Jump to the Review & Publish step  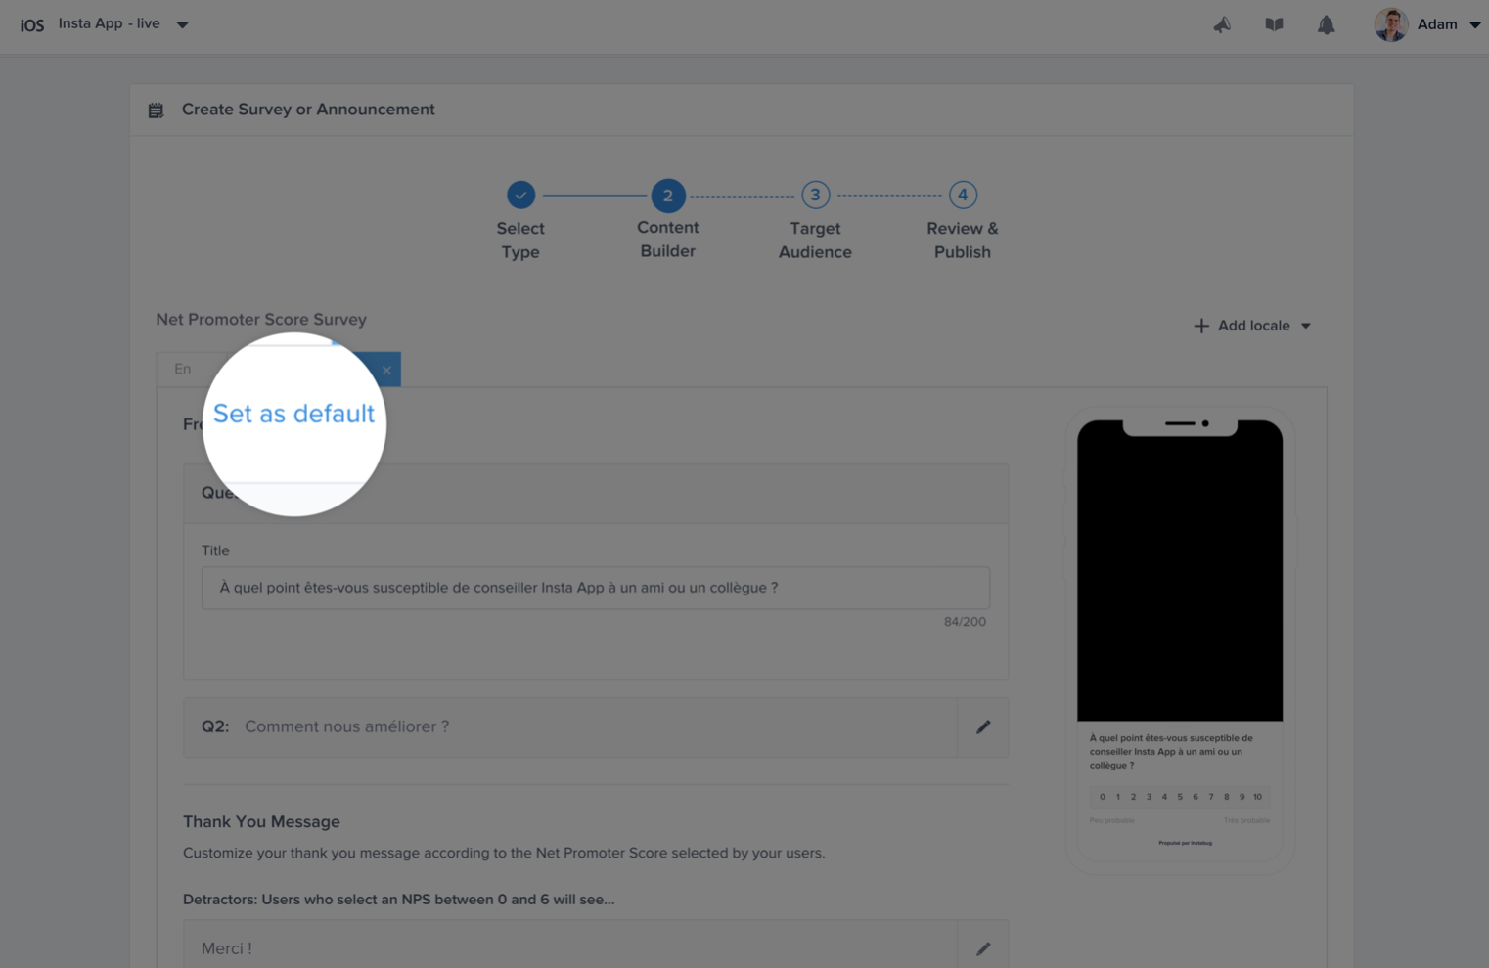pos(962,195)
